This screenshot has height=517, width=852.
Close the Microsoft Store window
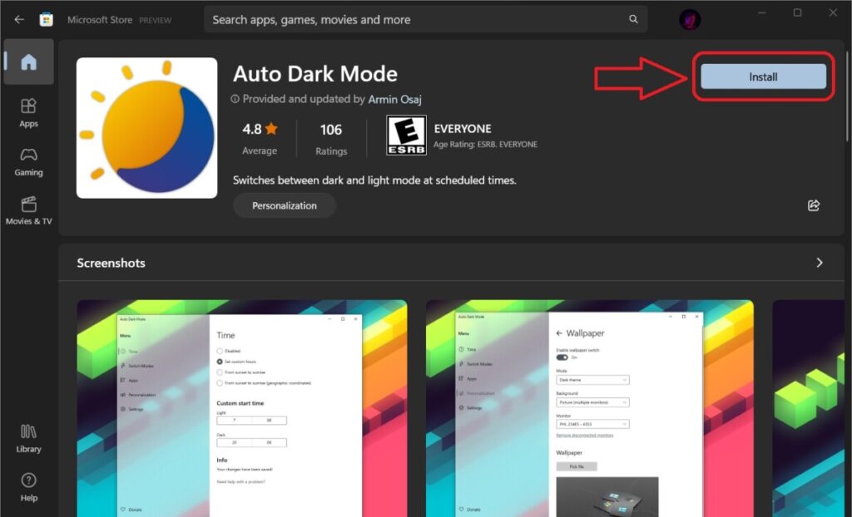tap(833, 12)
